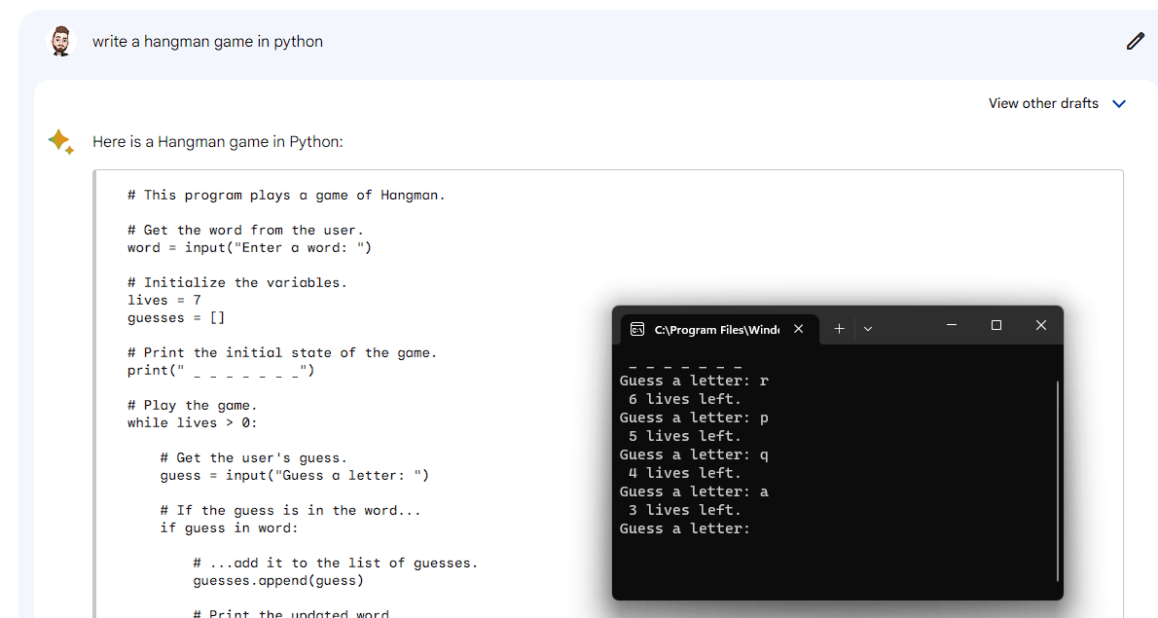Click the user avatar next to the prompt

coord(61,41)
